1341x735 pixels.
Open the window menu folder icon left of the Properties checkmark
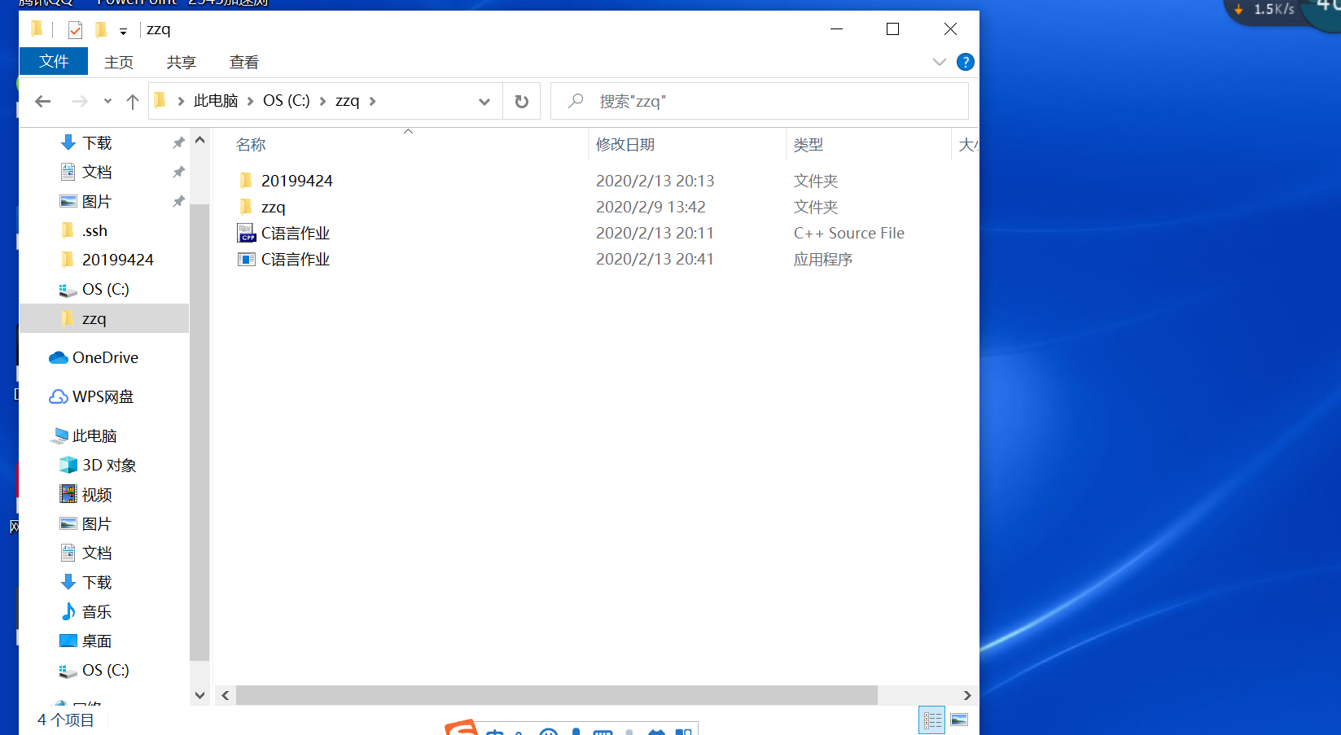pos(37,29)
